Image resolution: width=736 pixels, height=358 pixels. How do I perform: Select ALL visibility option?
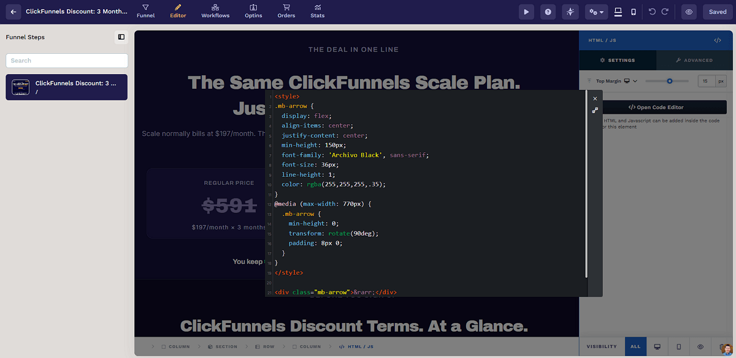(635, 346)
